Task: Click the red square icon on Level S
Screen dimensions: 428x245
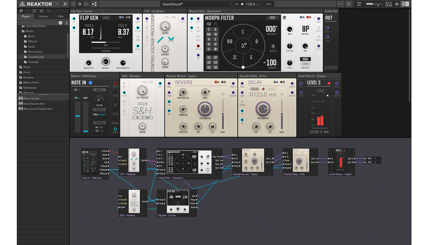Action: click(329, 83)
